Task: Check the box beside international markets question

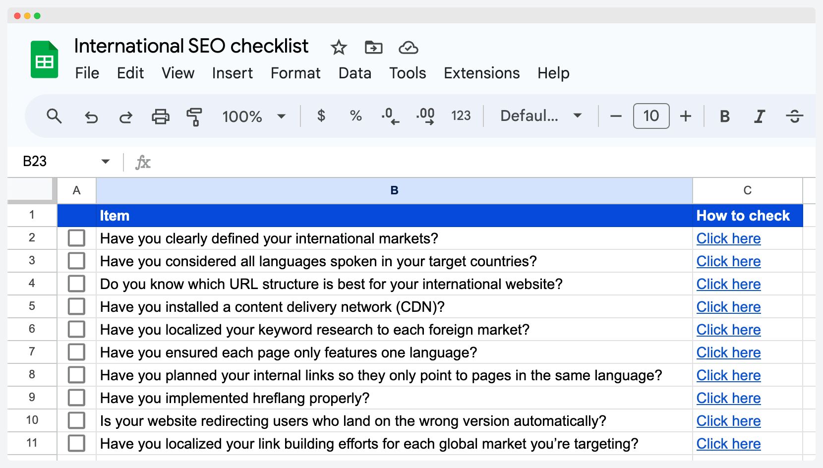Action: [76, 237]
